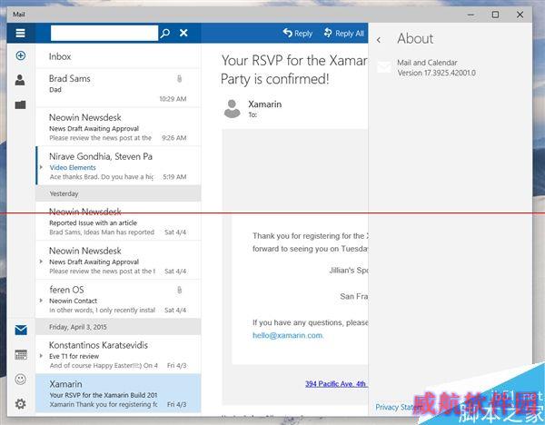
Task: Switch to Calendar app icon
Action: [21, 354]
